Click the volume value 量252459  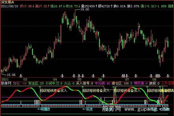pyautogui.click(x=88, y=6)
